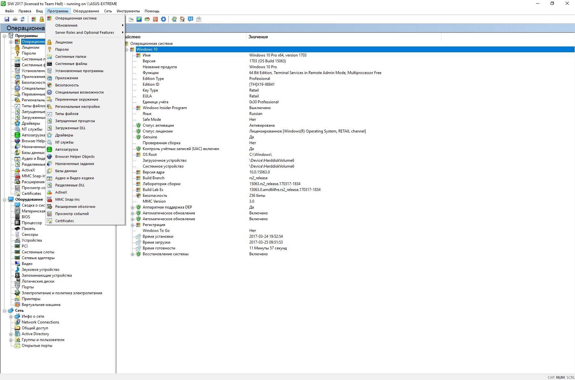Click the Общий доступ folder icon
The image size is (575, 380).
click(x=17, y=328)
